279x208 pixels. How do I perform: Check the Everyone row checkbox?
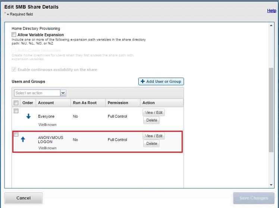[16, 111]
